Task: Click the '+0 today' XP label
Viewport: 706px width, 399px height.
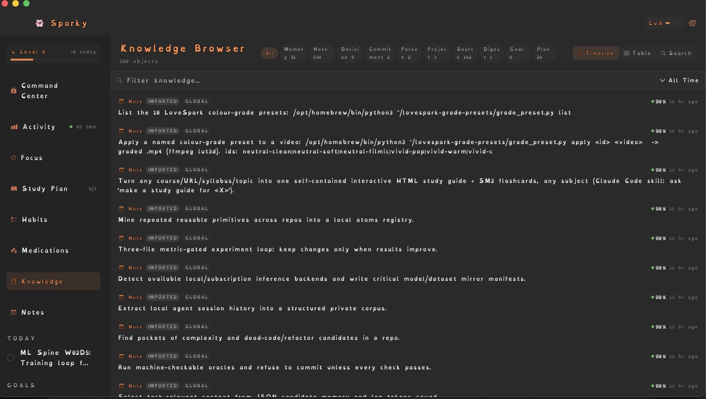Action: point(83,52)
